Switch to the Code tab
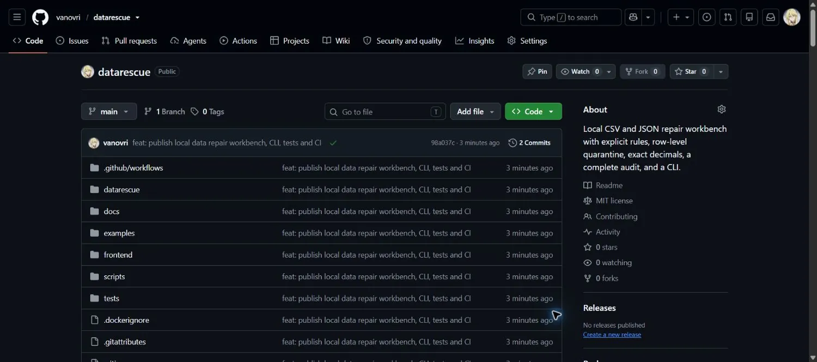817x362 pixels. tap(28, 41)
